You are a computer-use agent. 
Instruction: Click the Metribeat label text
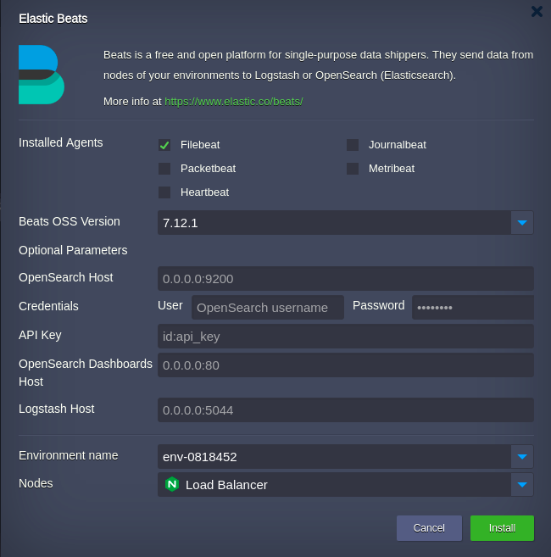tap(392, 169)
